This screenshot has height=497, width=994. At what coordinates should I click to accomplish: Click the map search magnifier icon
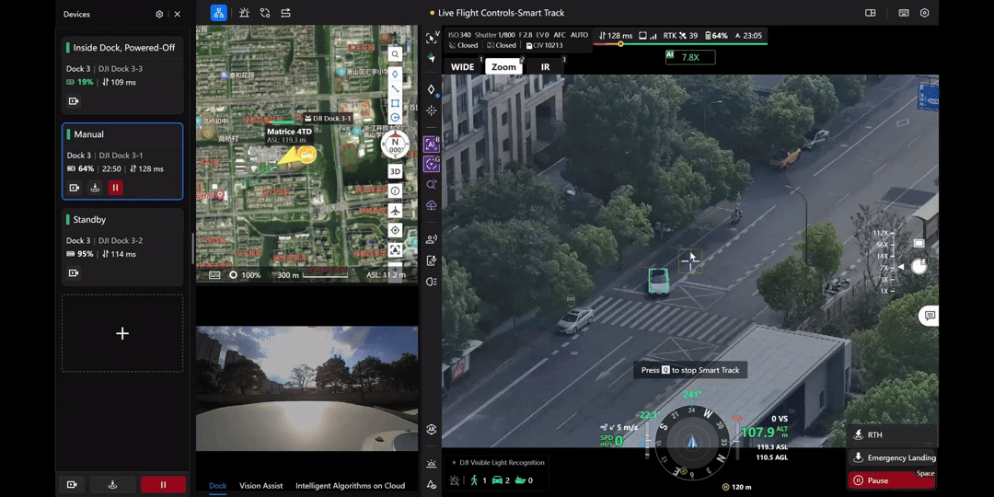395,54
